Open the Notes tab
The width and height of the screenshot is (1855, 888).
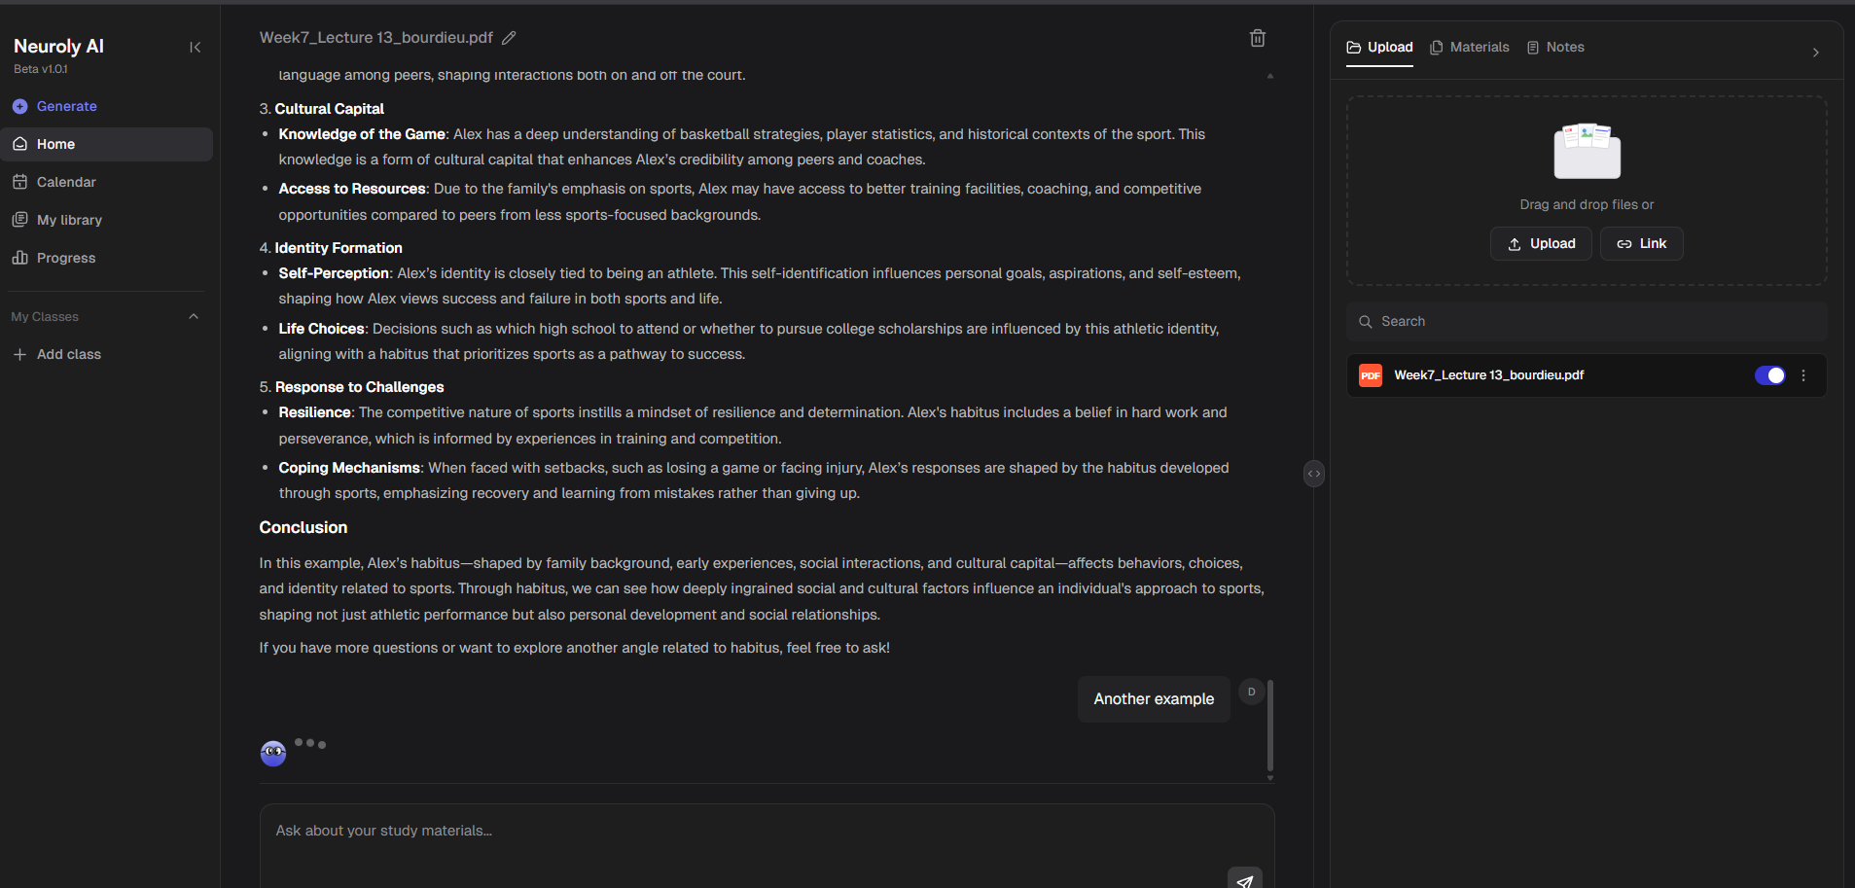point(1555,47)
